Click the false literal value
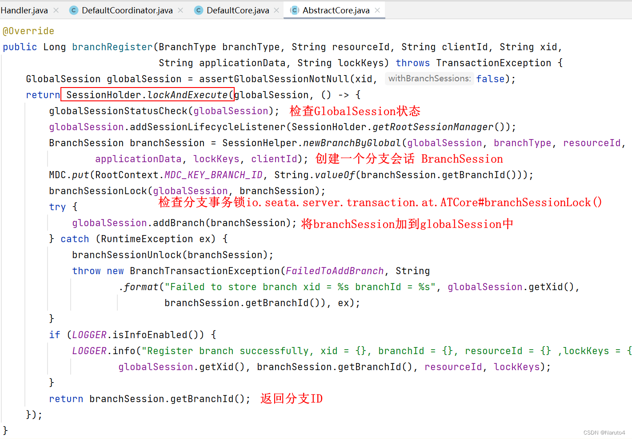632x439 pixels. [490, 79]
